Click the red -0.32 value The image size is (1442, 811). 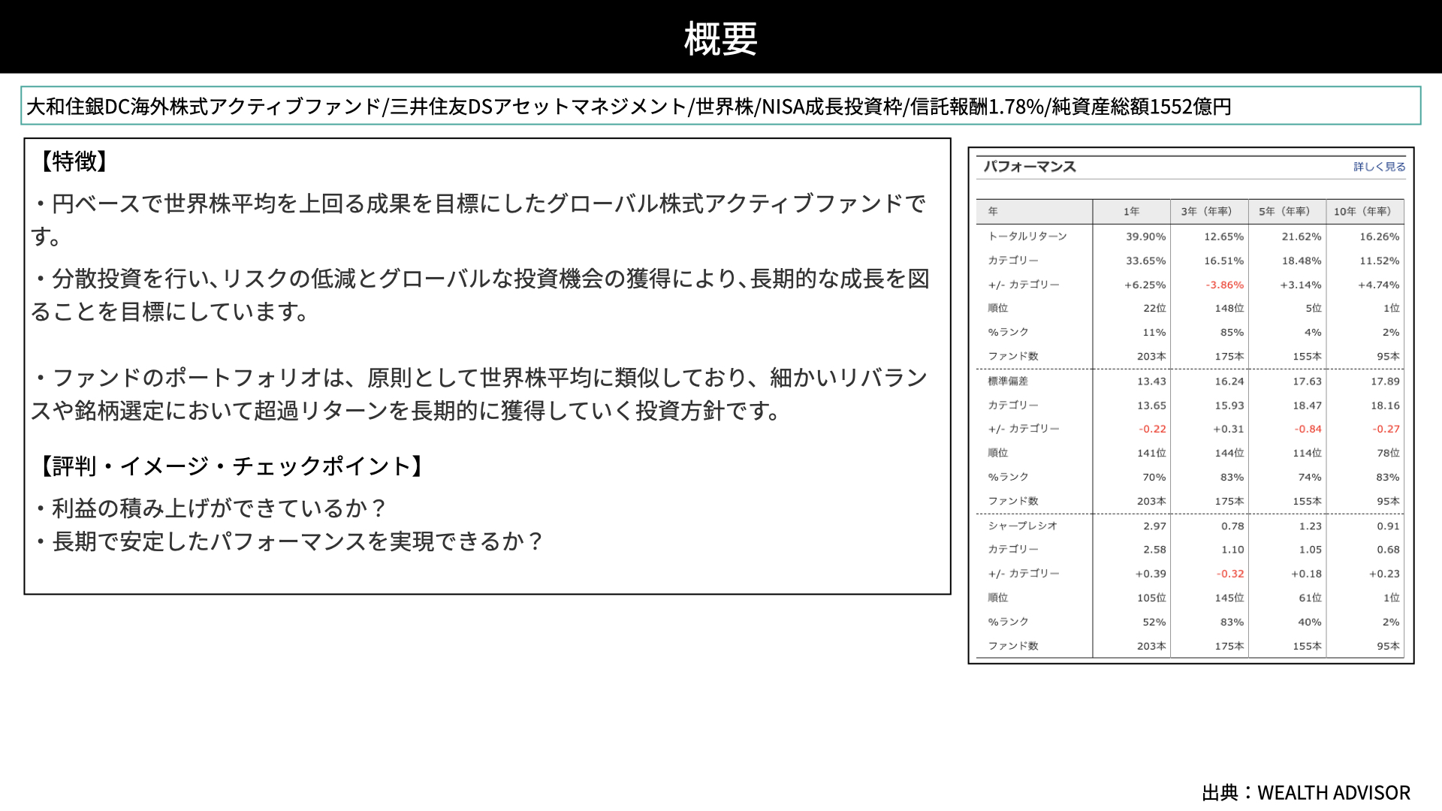coord(1230,574)
